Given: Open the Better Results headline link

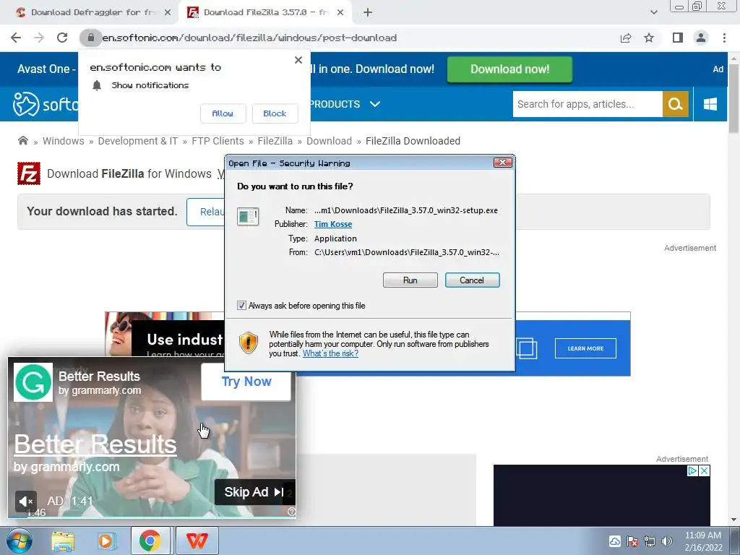Looking at the screenshot, I should pos(95,444).
